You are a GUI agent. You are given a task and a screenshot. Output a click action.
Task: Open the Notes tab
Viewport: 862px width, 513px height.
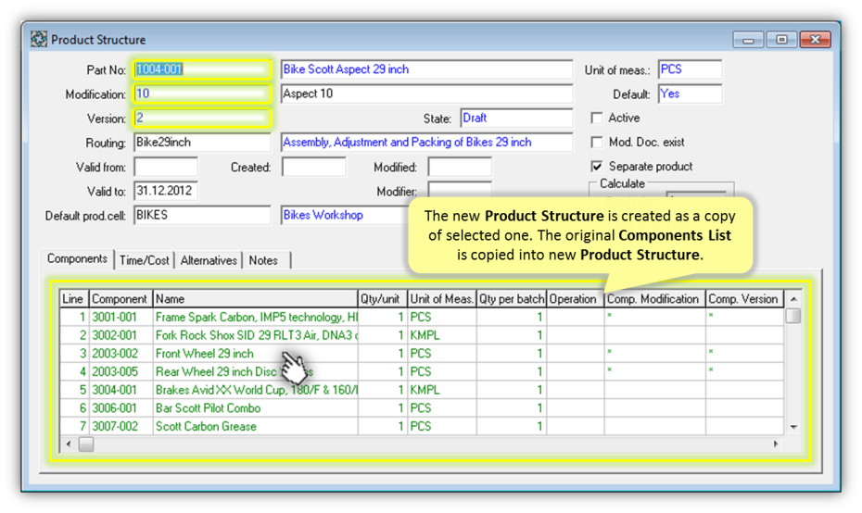[x=263, y=260]
